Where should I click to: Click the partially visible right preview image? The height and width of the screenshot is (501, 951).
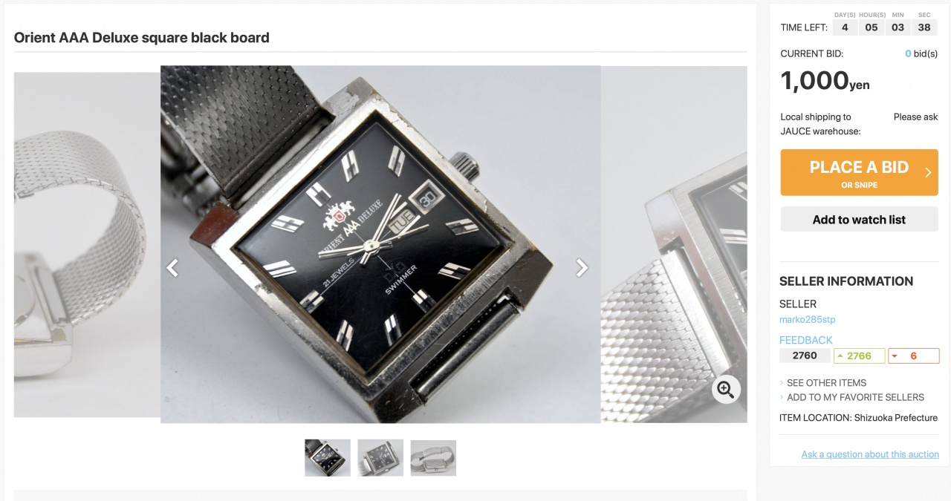click(x=674, y=245)
